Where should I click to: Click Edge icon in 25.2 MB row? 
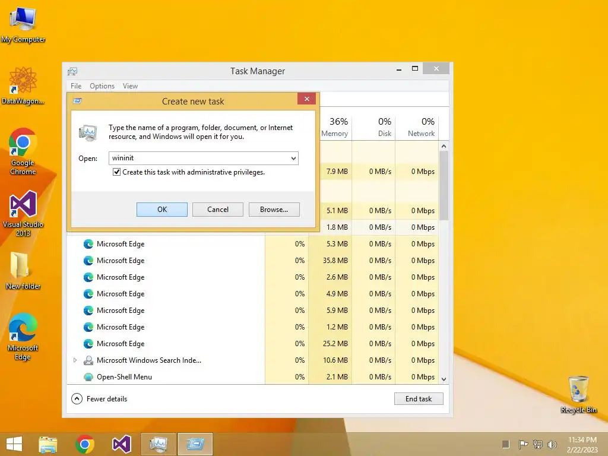88,344
